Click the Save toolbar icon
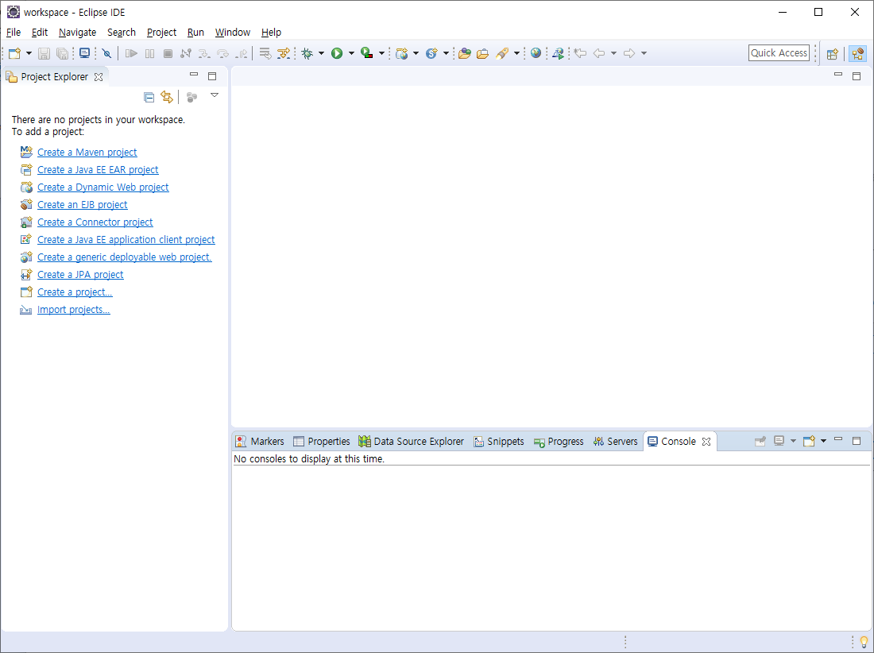The height and width of the screenshot is (653, 874). click(44, 53)
